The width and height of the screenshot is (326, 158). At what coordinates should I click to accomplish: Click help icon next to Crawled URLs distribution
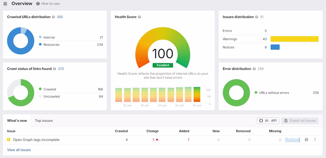coord(53,17)
